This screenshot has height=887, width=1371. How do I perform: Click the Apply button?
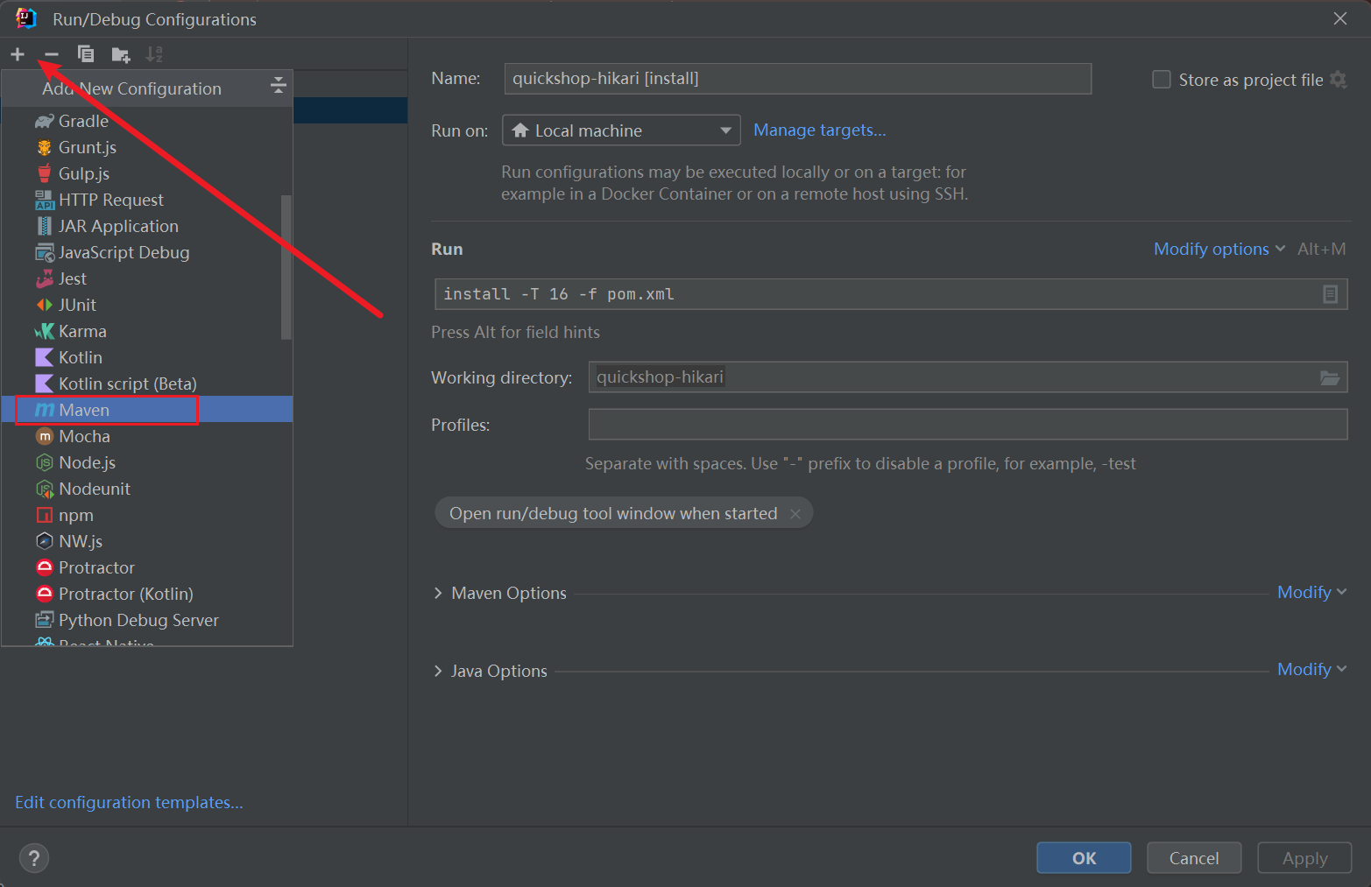(1304, 858)
